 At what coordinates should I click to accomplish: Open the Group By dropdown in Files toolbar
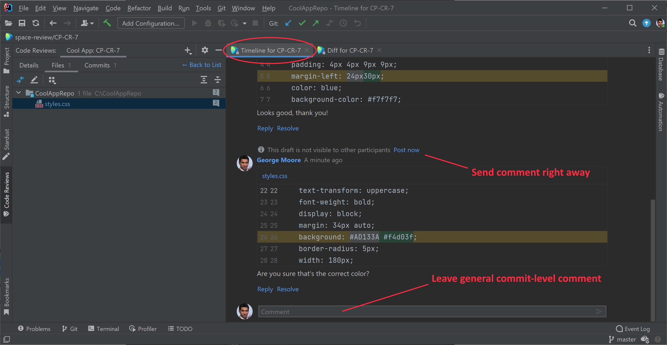pos(52,80)
